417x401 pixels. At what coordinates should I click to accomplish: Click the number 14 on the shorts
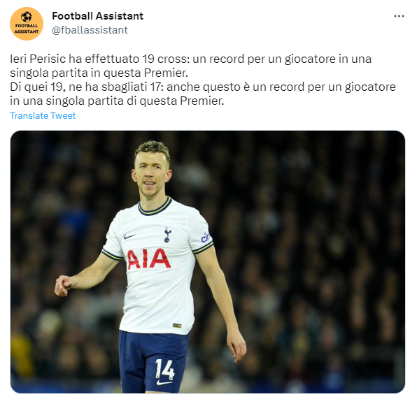[164, 369]
